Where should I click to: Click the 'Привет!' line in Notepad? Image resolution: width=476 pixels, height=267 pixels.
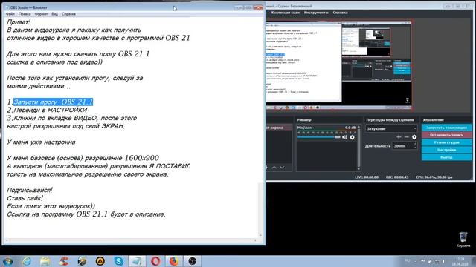[x=19, y=22]
